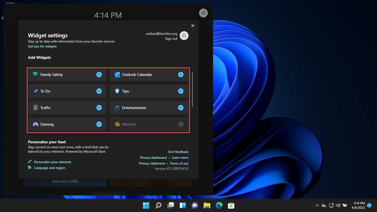This screenshot has height=212, width=377.
Task: Click the Outlook Calendar app icon
Action: point(117,75)
